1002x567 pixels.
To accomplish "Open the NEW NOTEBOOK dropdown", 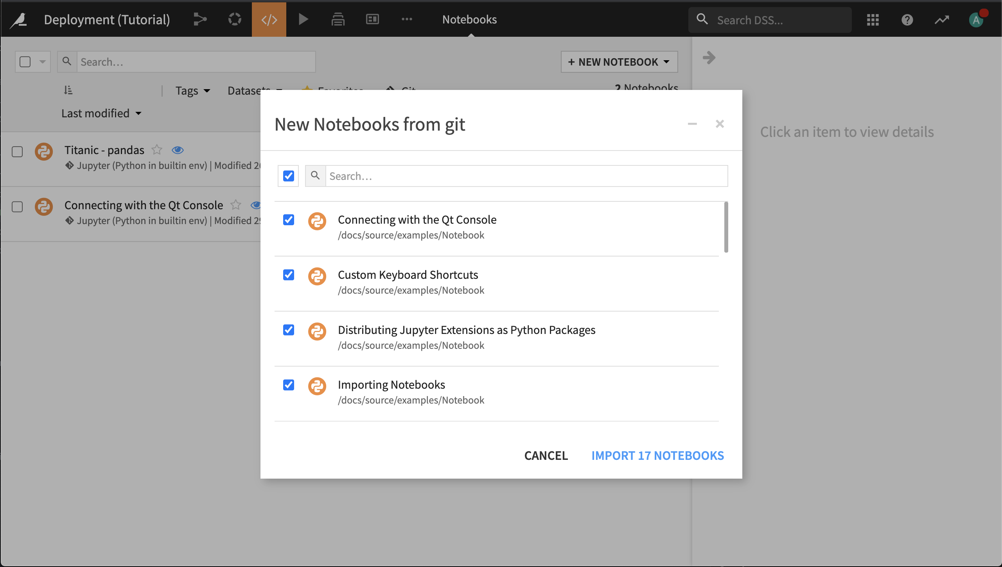I will (619, 61).
